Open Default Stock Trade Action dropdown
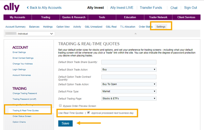Screen dimensions: 204x130 point(129,69)
